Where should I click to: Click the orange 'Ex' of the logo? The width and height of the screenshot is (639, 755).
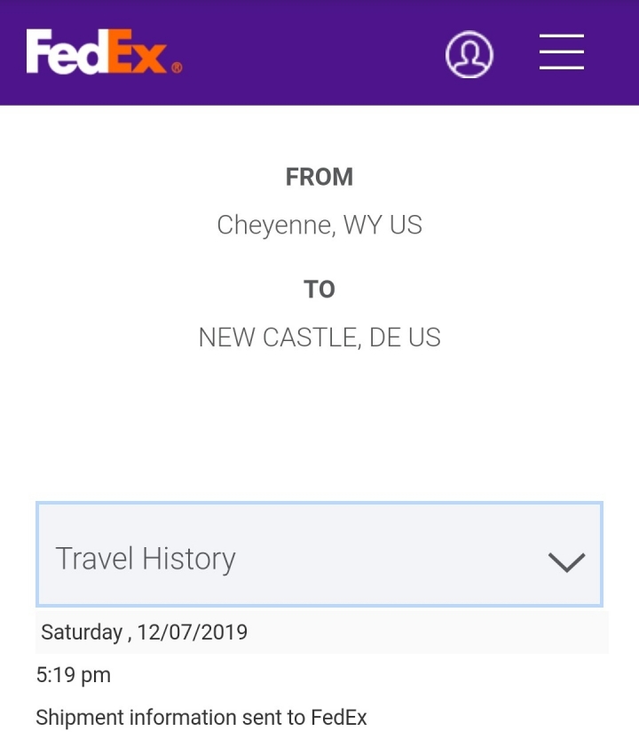(138, 52)
